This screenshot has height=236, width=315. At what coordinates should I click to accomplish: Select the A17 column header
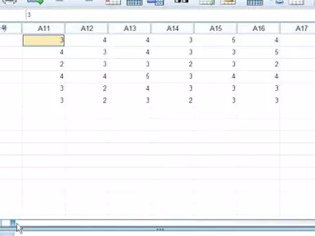298,28
